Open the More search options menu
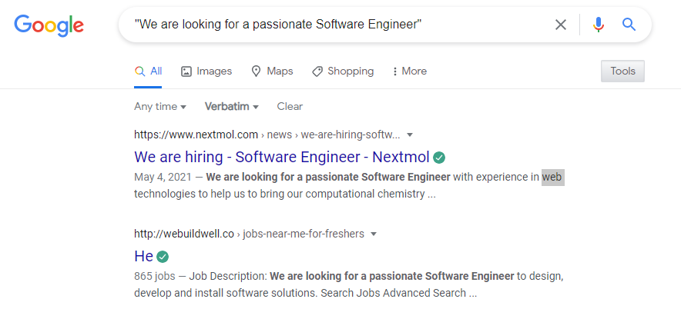The height and width of the screenshot is (319, 681). [x=410, y=71]
